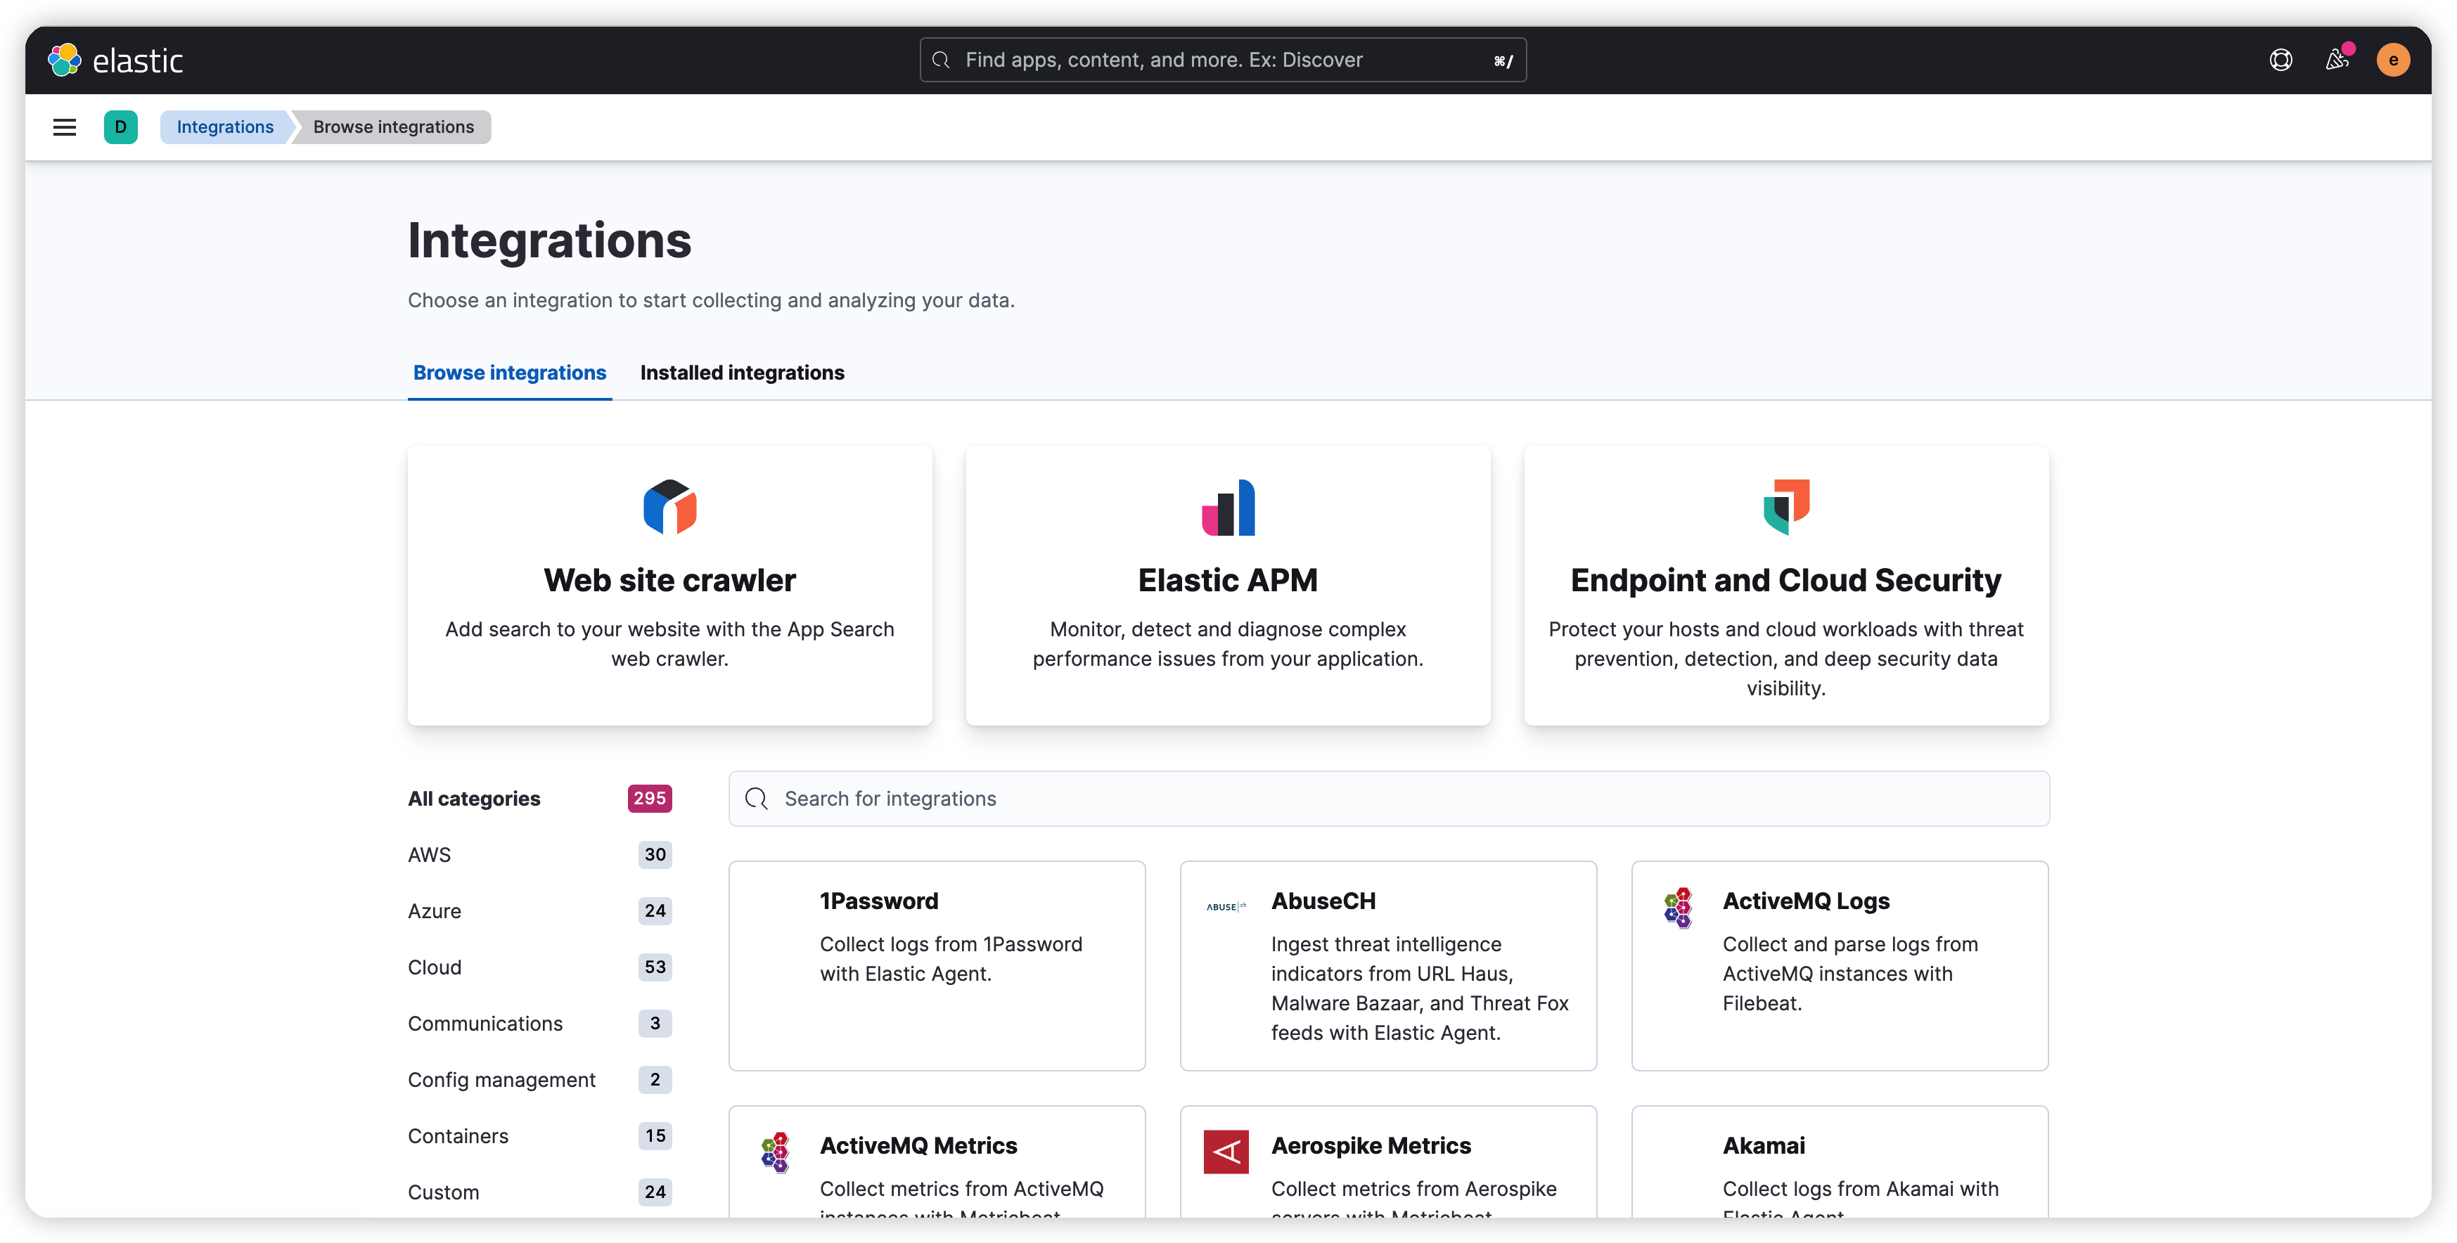Click the Web site crawler icon
2457x1243 pixels.
669,506
